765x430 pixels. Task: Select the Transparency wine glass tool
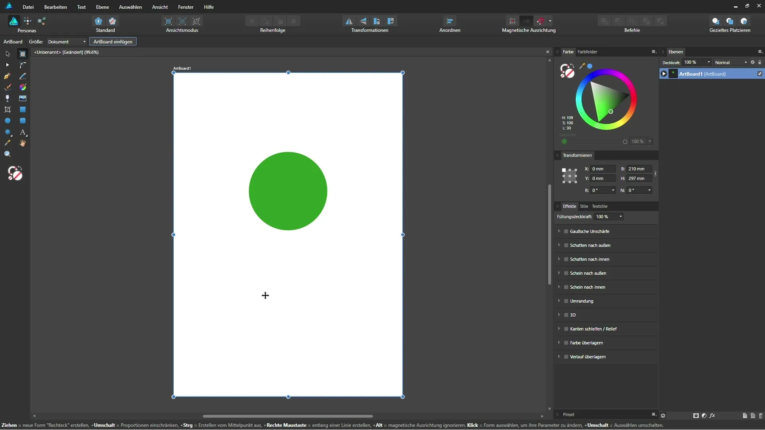[x=8, y=98]
